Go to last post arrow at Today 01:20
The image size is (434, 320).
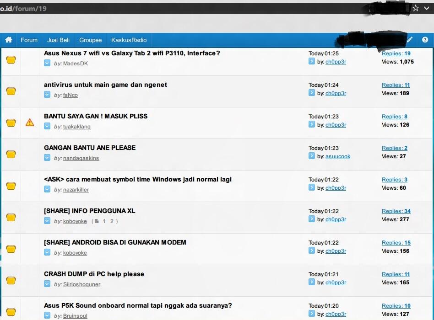(312, 313)
